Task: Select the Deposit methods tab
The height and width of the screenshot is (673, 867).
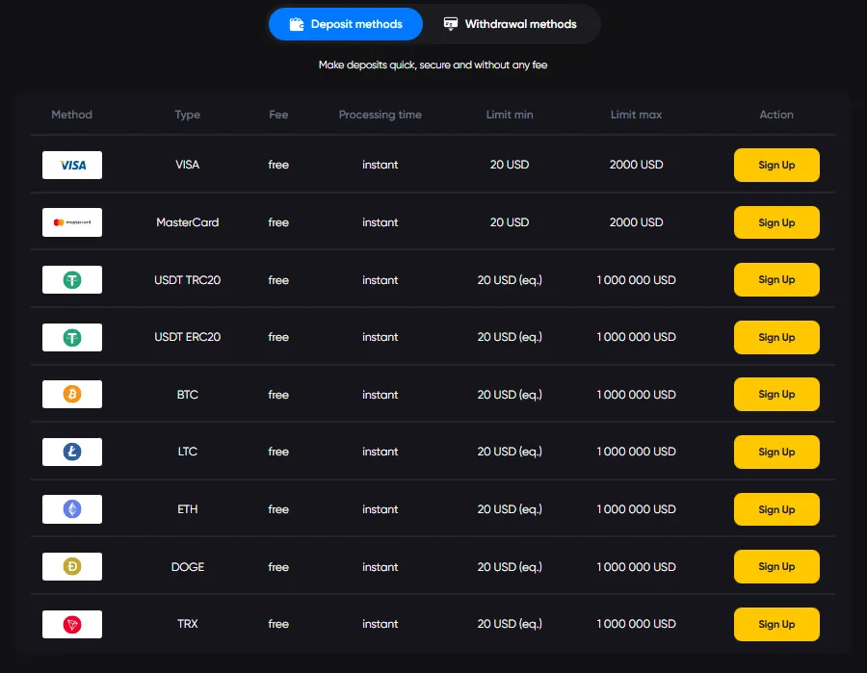Action: 345,24
